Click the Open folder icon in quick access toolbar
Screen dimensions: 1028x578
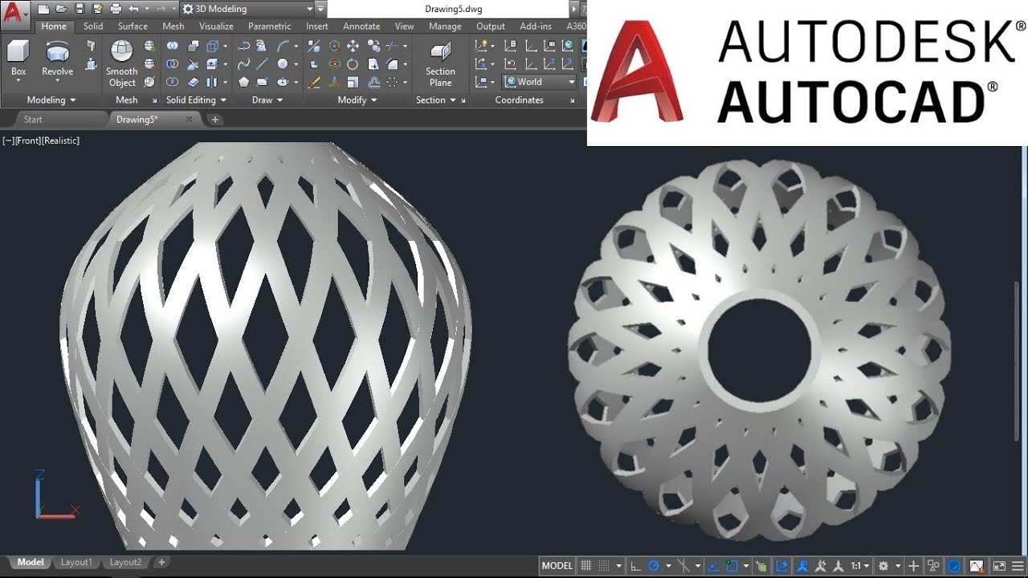61,9
